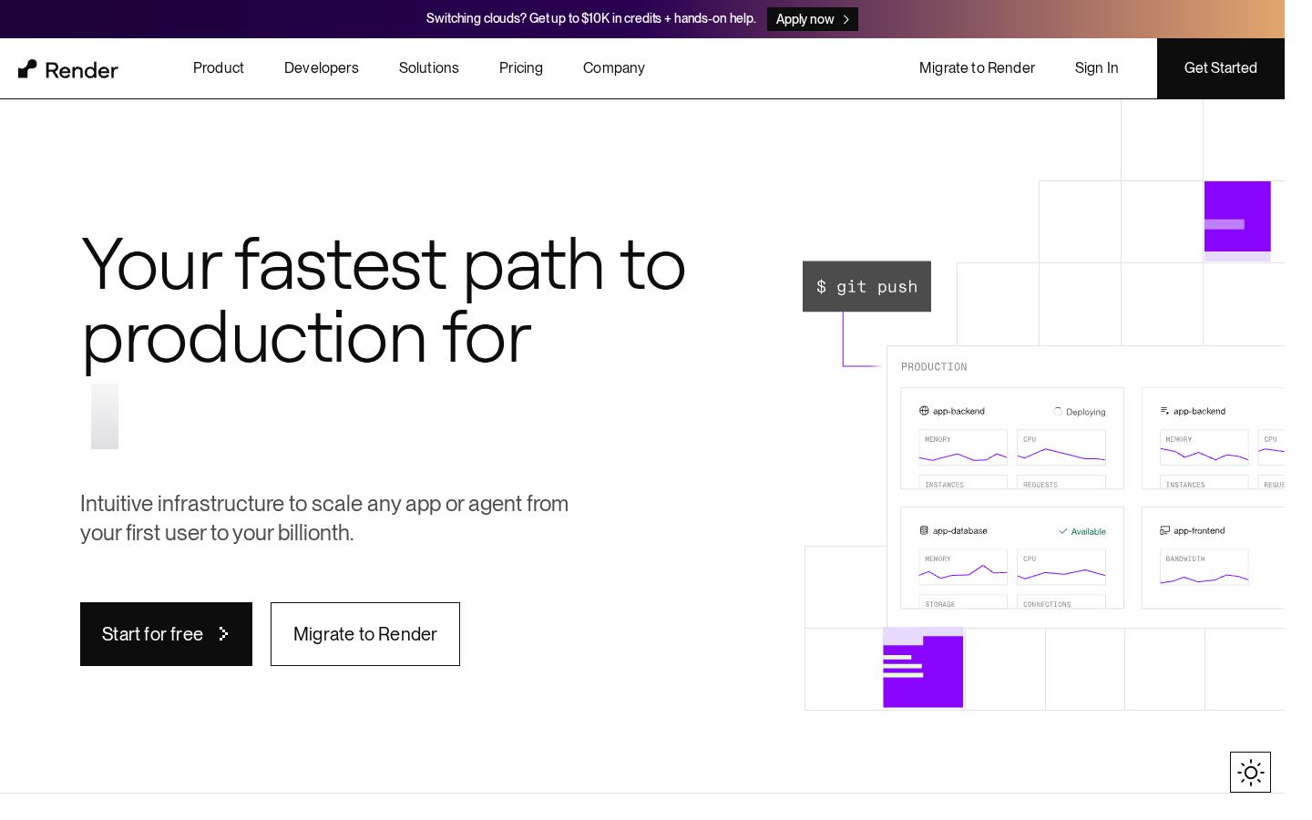Click the Render wordmark text

pos(81,70)
